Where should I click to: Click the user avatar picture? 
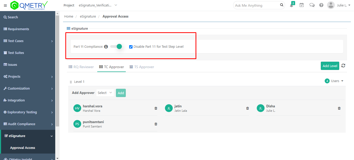[x=331, y=5]
